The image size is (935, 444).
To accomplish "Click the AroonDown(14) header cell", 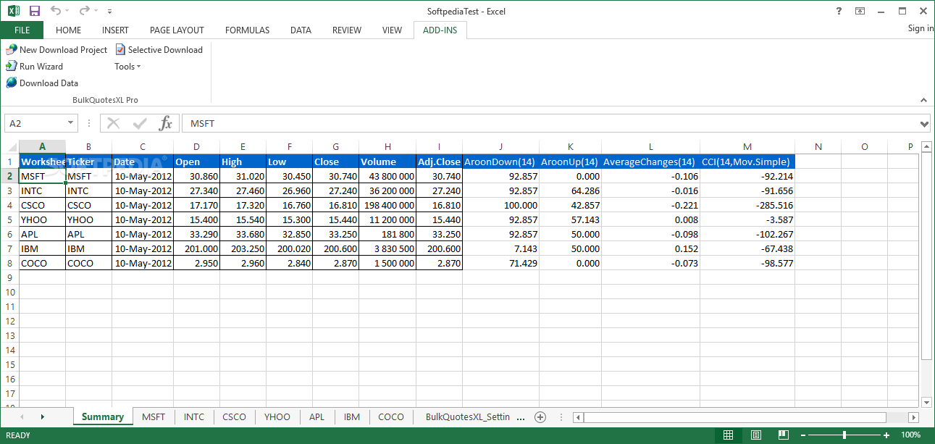I will (x=501, y=162).
